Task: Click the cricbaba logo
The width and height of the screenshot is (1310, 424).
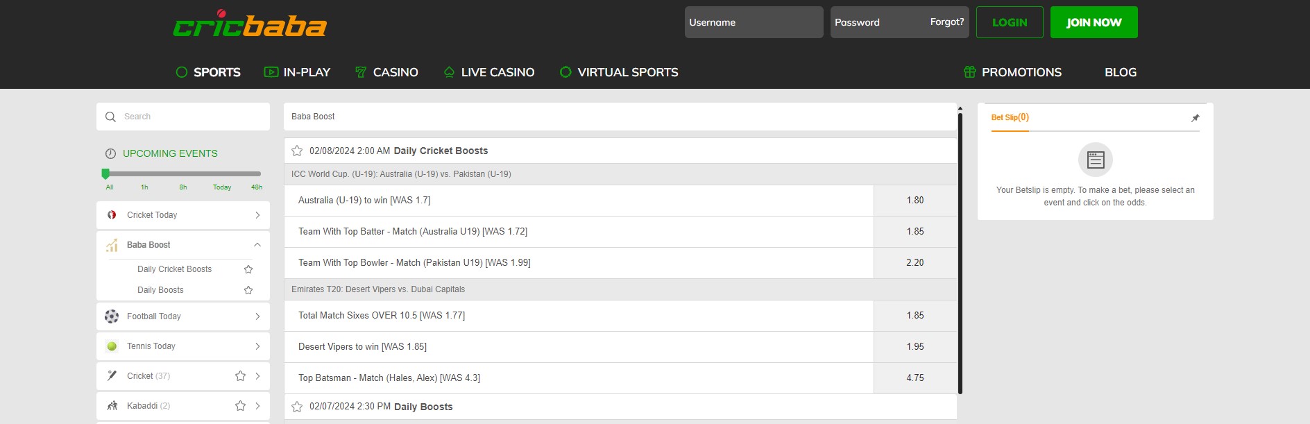Action: coord(250,24)
